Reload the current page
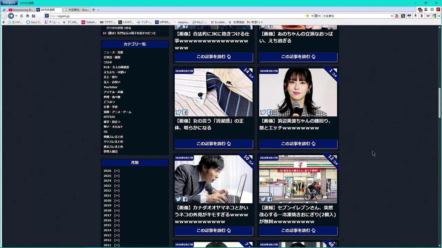 pos(21,16)
